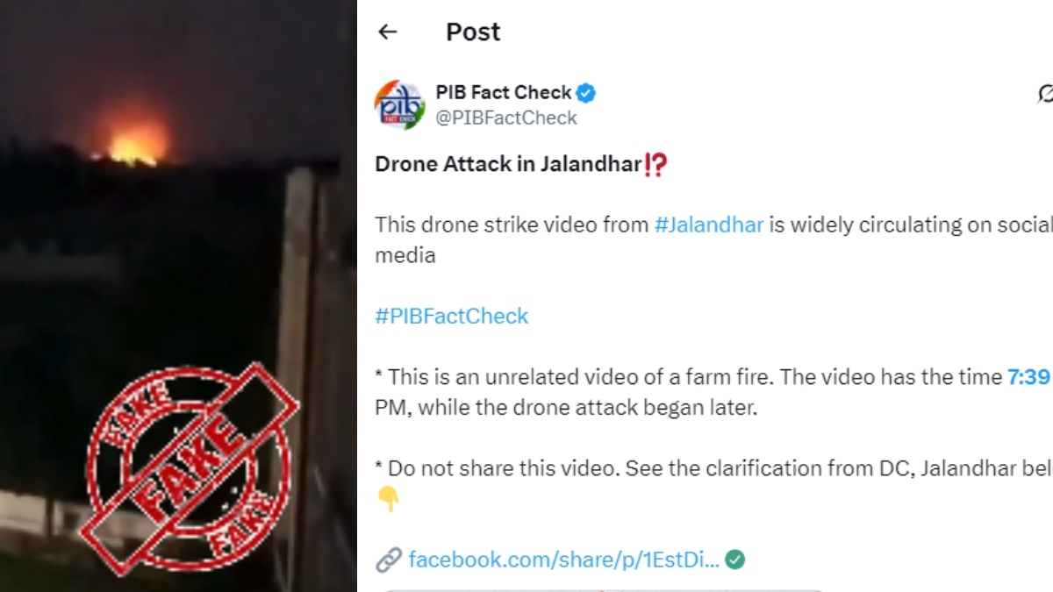Screen dimensions: 1053x592
Task: Click the Grok icon beside the post header
Action: [1045, 94]
